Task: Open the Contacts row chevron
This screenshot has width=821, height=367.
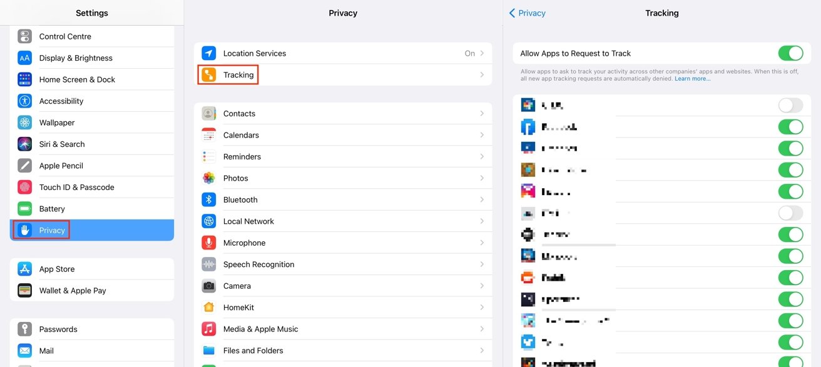Action: click(482, 114)
